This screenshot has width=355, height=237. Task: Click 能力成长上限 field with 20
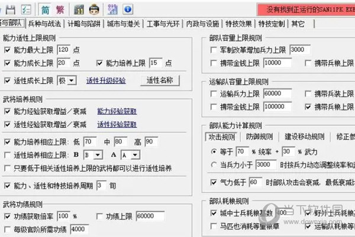click(x=64, y=63)
